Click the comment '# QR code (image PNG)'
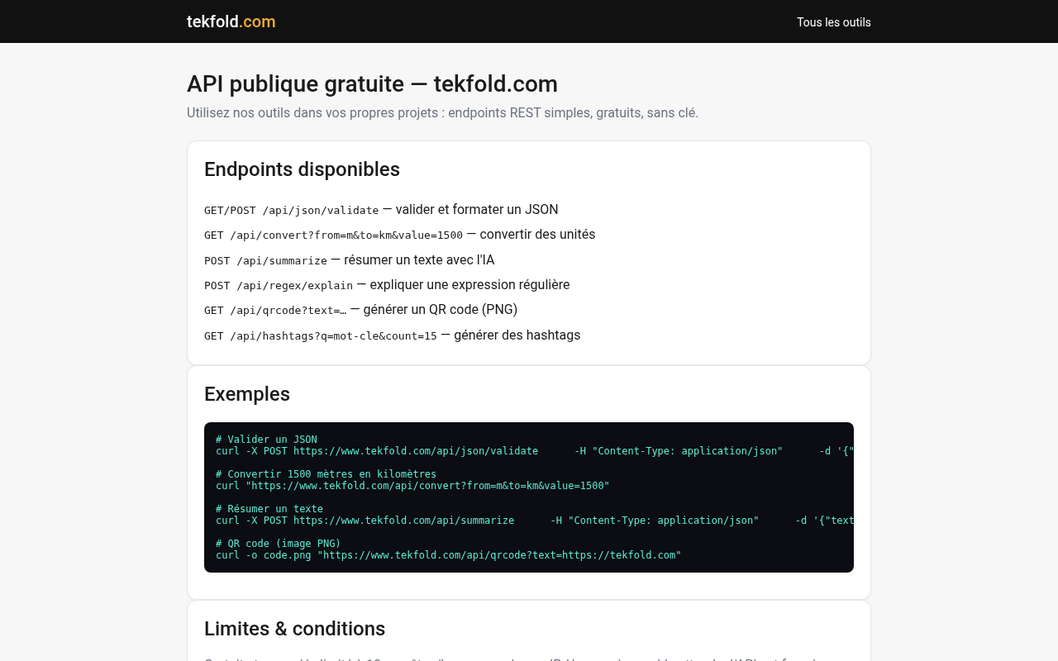This screenshot has height=661, width=1058. click(279, 544)
